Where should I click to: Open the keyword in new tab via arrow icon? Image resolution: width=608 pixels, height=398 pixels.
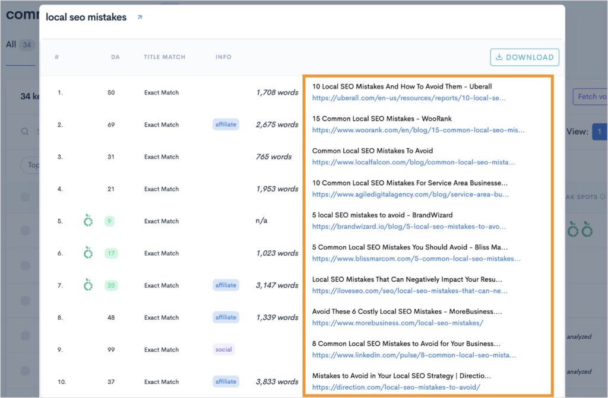(x=140, y=18)
